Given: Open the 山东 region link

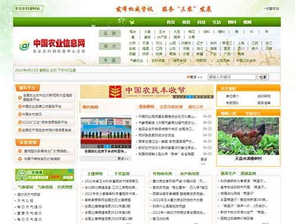Looking at the screenshot, I should click(172, 48).
